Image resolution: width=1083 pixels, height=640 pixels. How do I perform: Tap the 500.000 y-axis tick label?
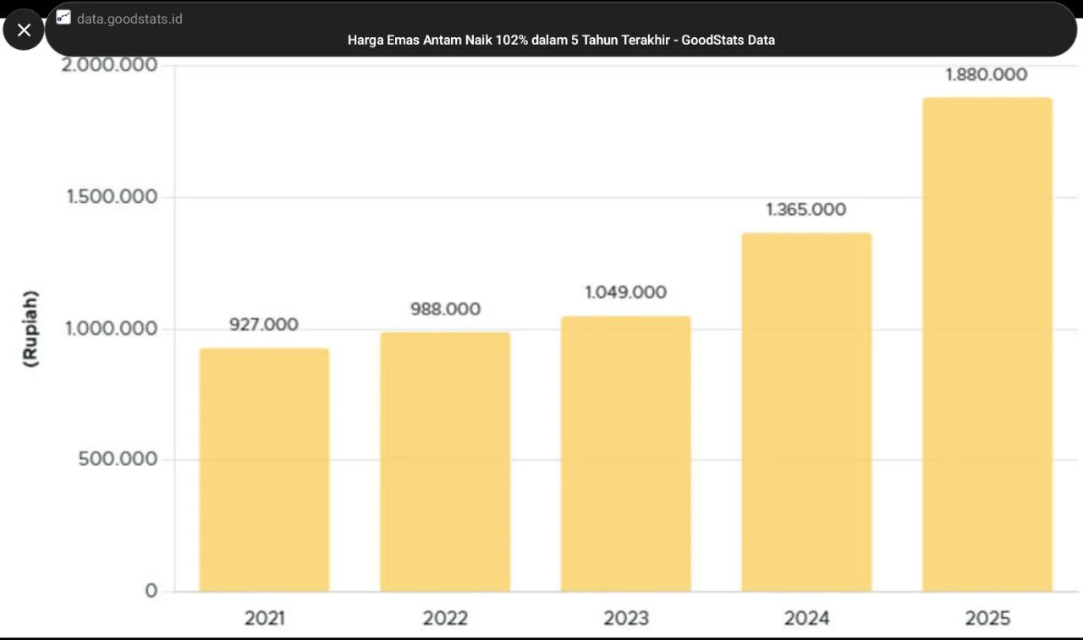click(118, 459)
